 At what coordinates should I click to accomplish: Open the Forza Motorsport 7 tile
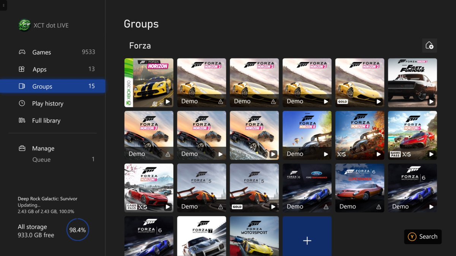(201, 236)
